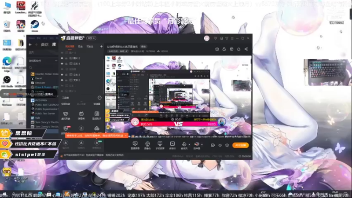Click the lock icon above preview
352x198 pixels.
coord(224,49)
